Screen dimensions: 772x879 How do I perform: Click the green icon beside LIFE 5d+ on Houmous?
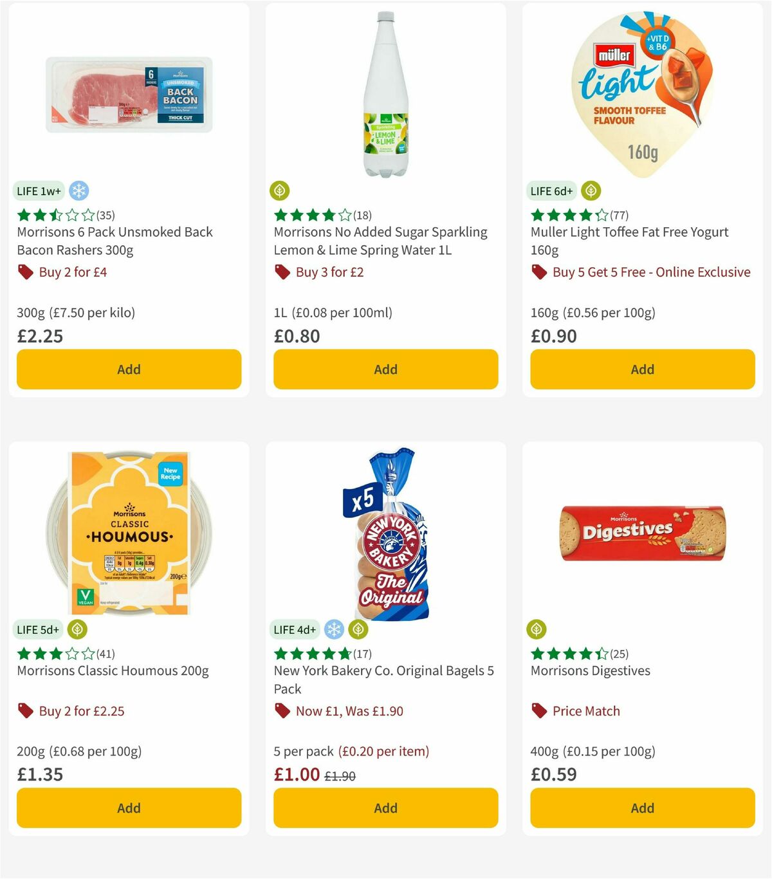tap(78, 629)
